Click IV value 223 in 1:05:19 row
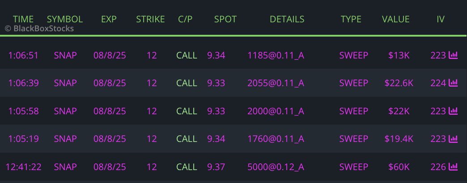The image size is (467, 183). point(438,139)
